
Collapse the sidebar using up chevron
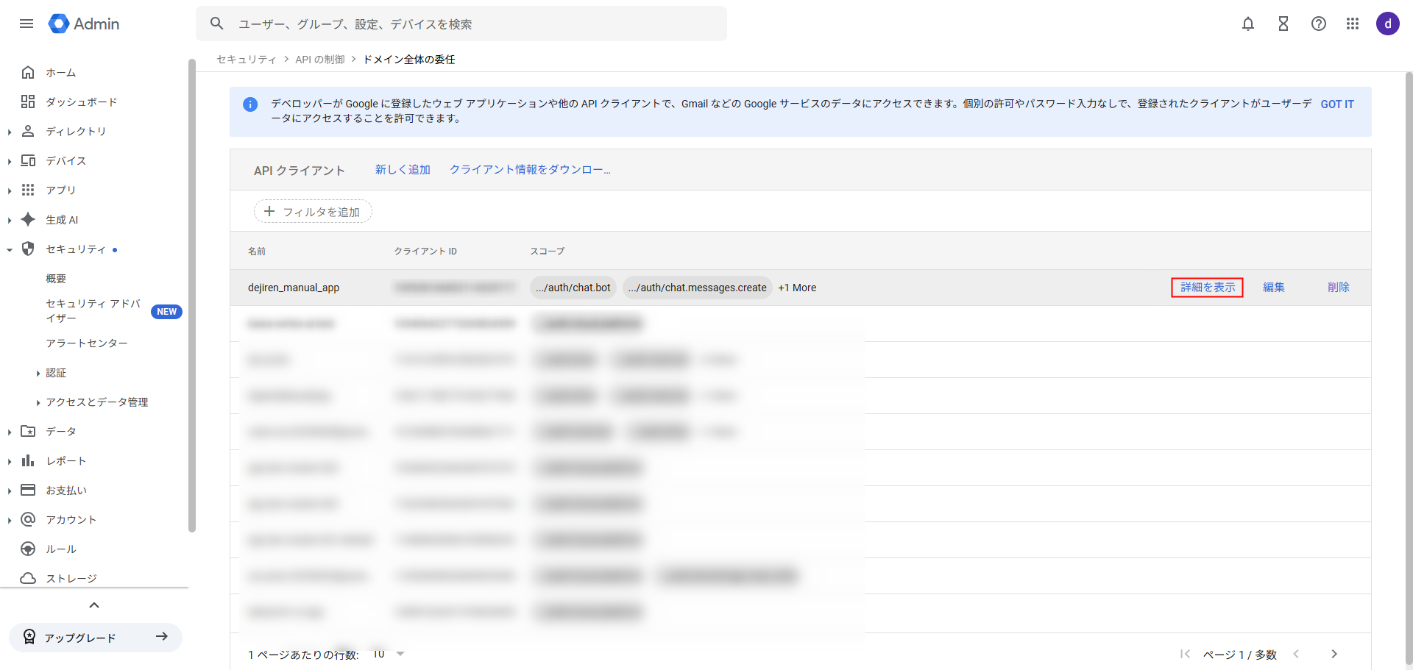(x=93, y=605)
